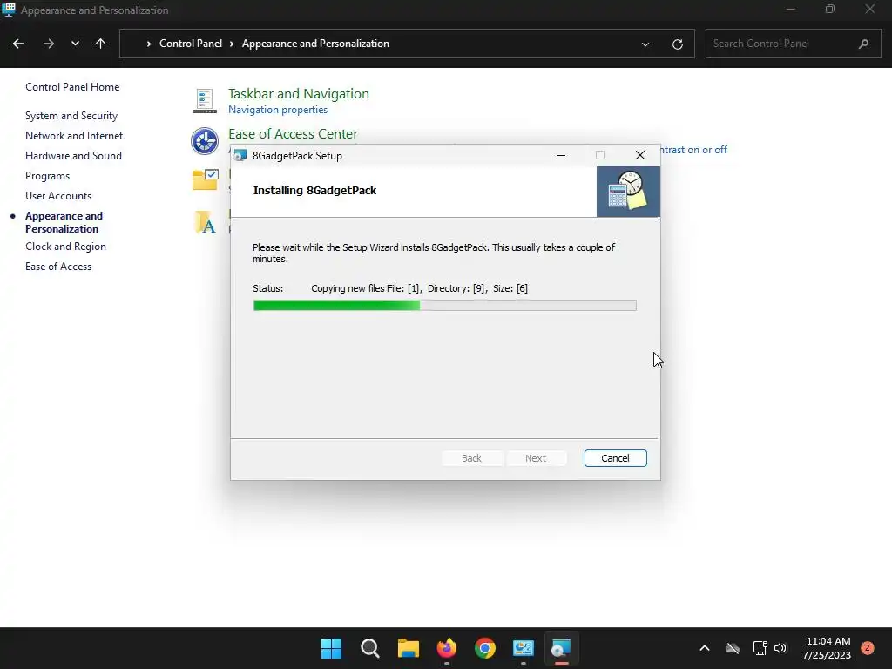Select Appearance and Personalization breadcrumb

pyautogui.click(x=315, y=44)
